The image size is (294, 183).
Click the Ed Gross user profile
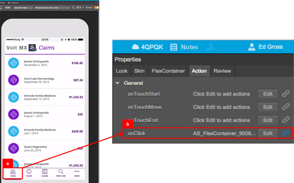[x=266, y=47]
